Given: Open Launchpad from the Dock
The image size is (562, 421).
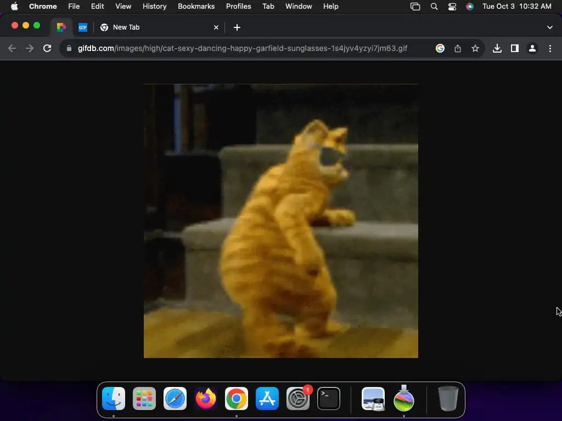Looking at the screenshot, I should pos(144,399).
